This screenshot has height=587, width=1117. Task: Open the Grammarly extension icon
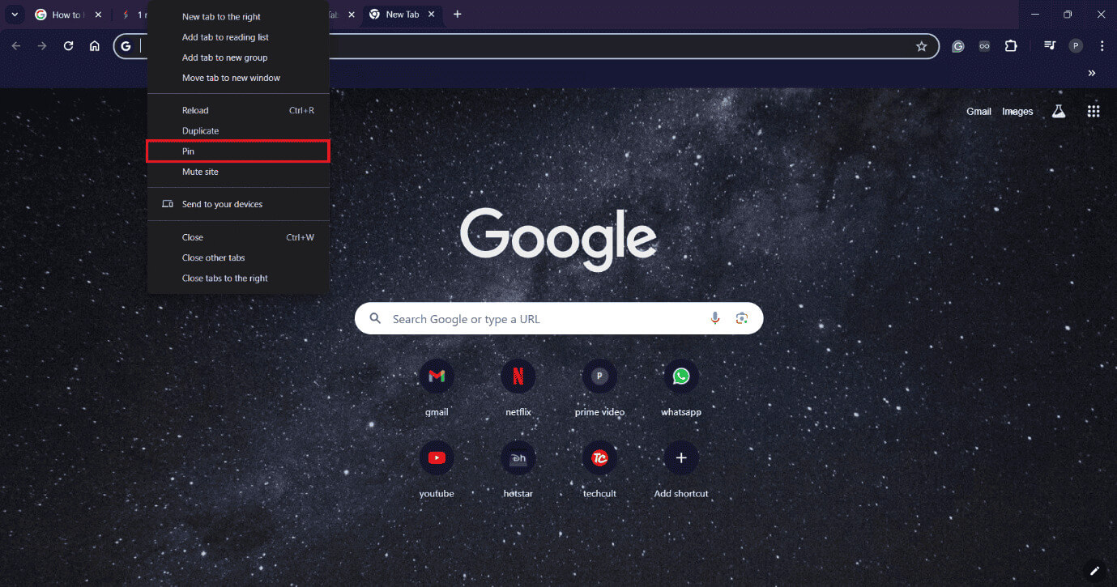point(958,46)
